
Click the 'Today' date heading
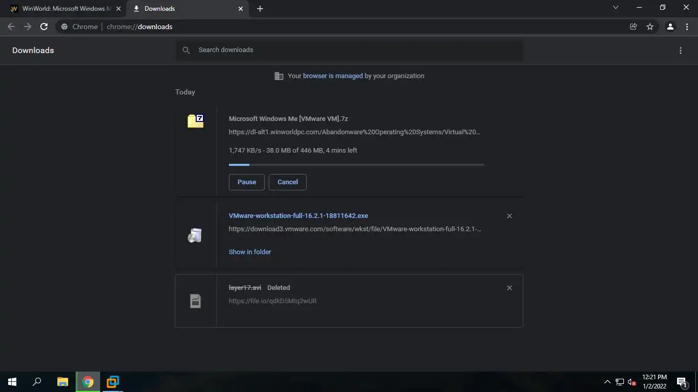(x=185, y=92)
